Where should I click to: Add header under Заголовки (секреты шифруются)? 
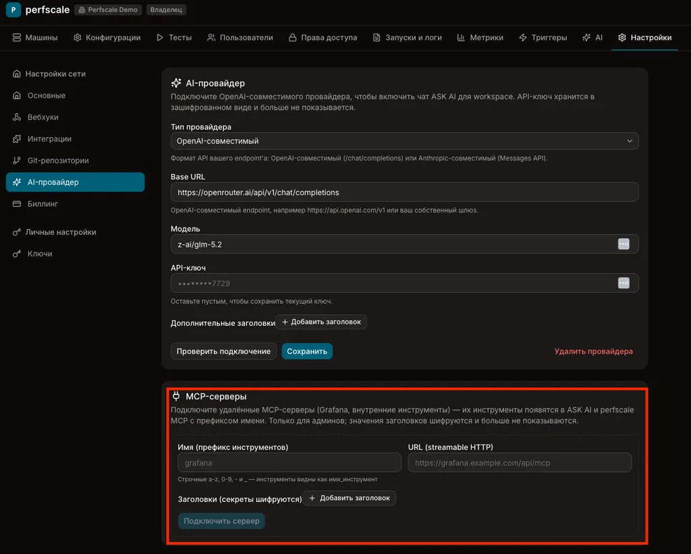(x=350, y=498)
